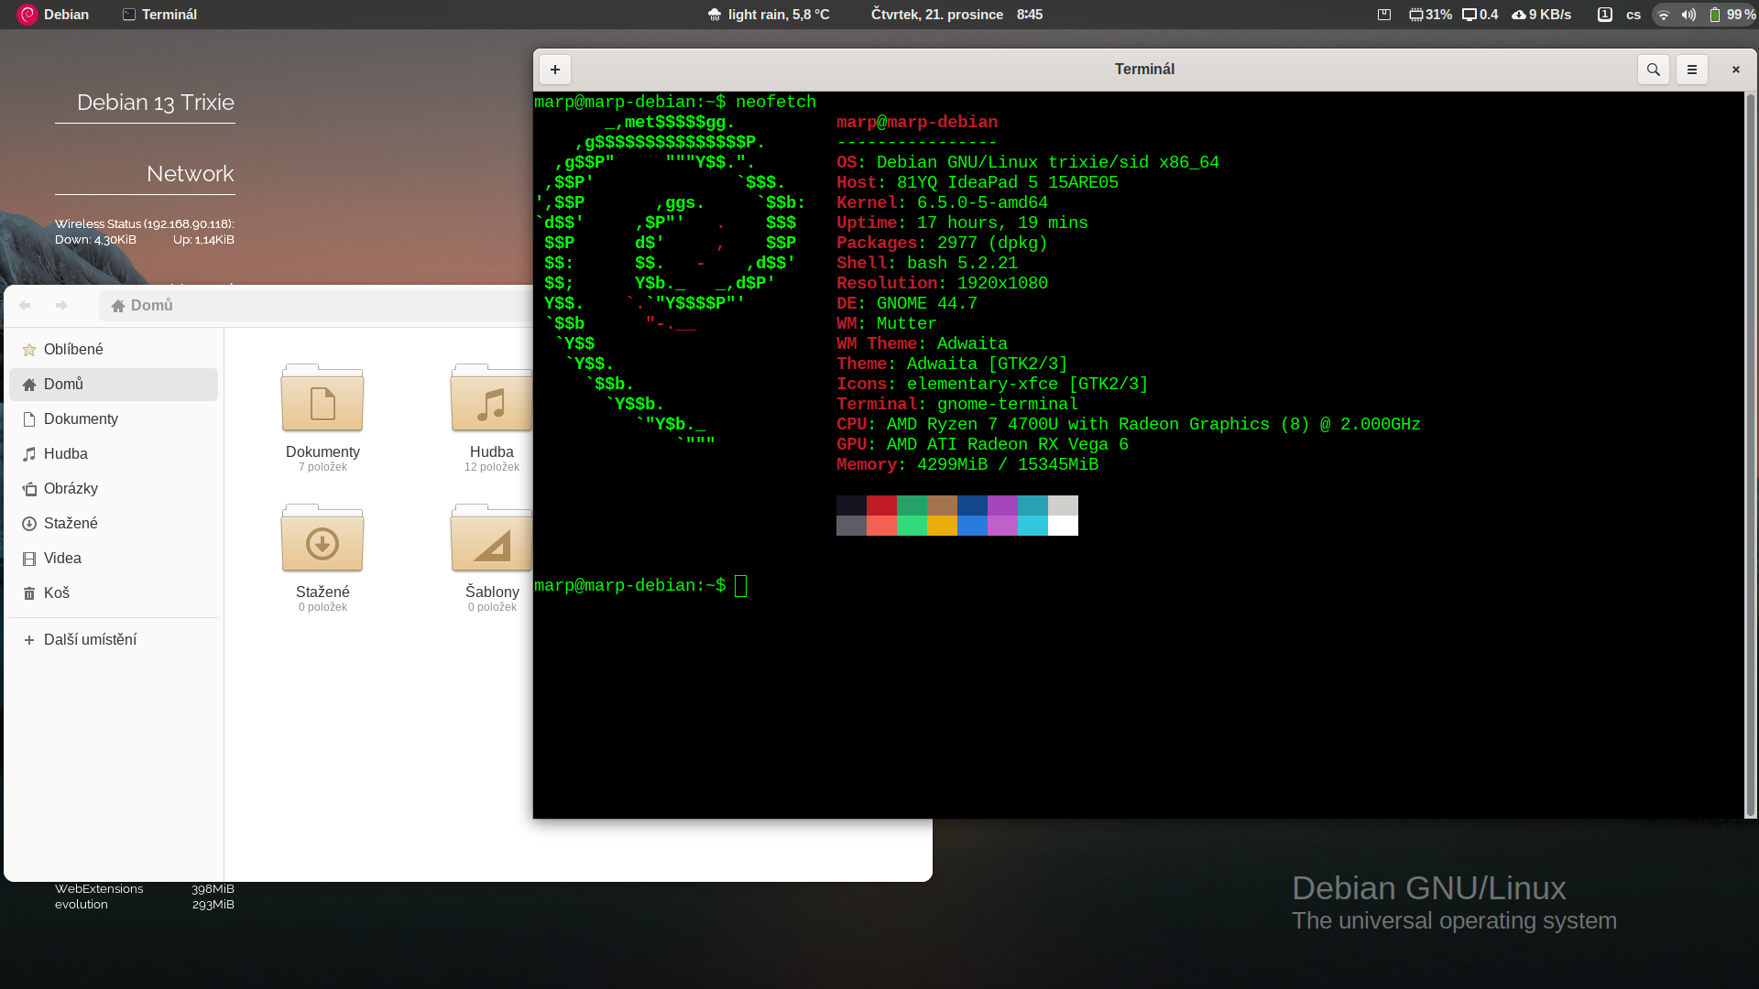
Task: Open the cs keyboard layout menu
Action: pos(1633,15)
